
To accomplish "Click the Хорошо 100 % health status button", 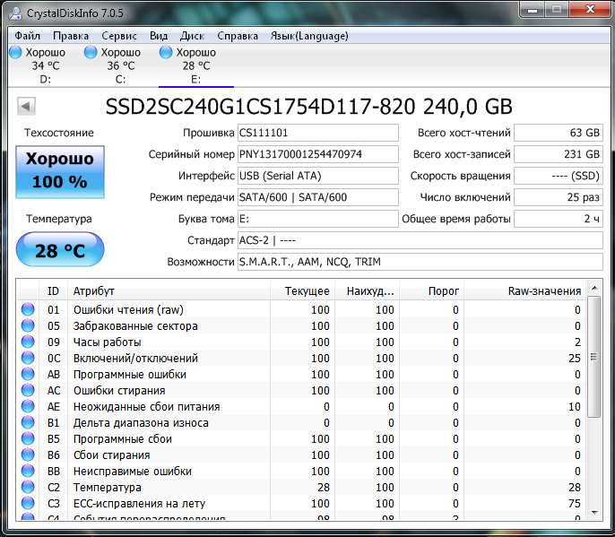I will 60,172.
